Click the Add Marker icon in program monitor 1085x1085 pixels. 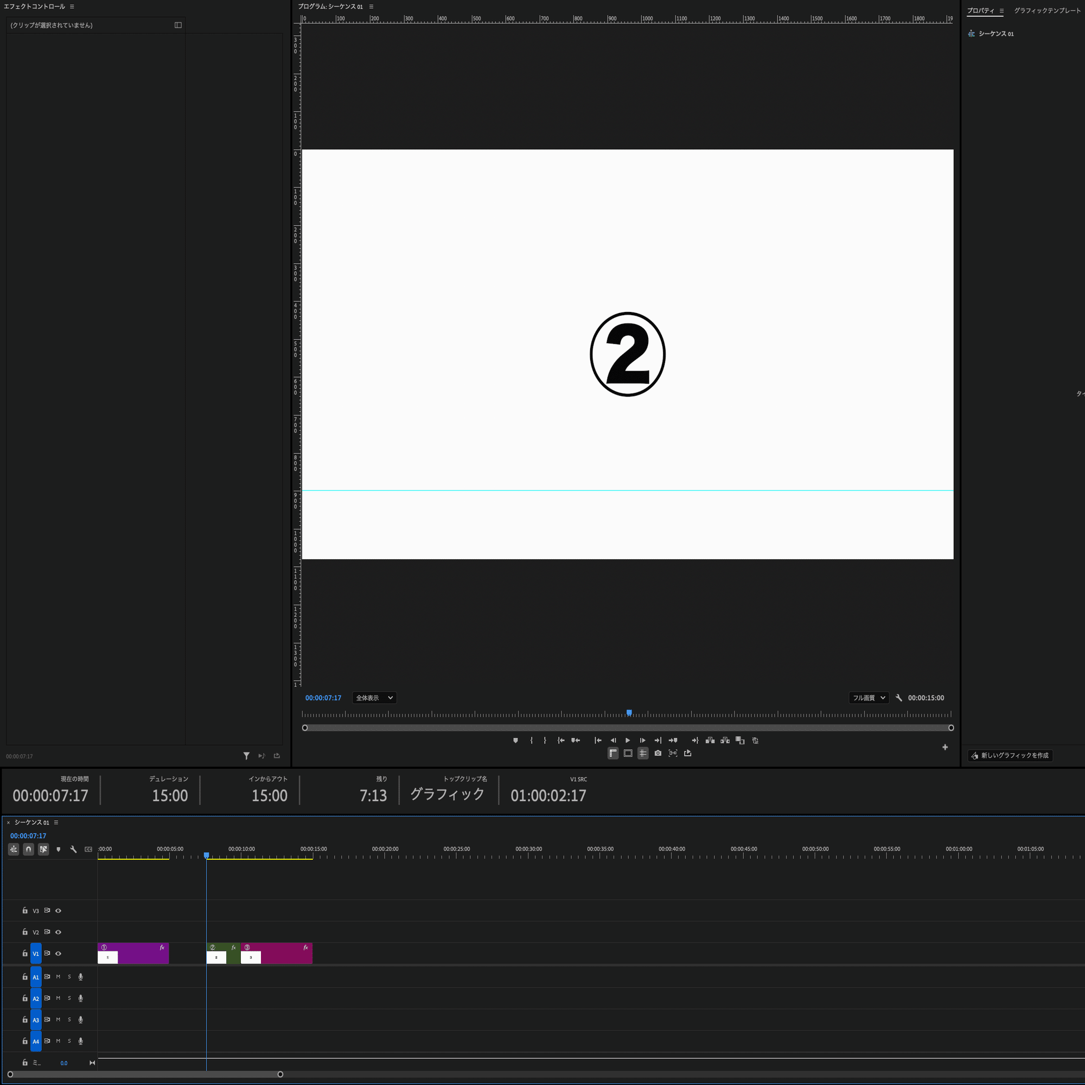(x=515, y=740)
